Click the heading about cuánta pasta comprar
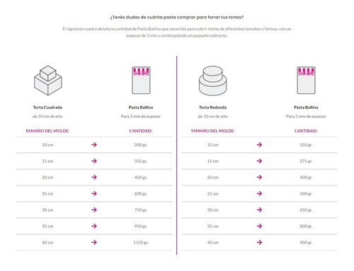The image size is (354, 271). tap(177, 17)
